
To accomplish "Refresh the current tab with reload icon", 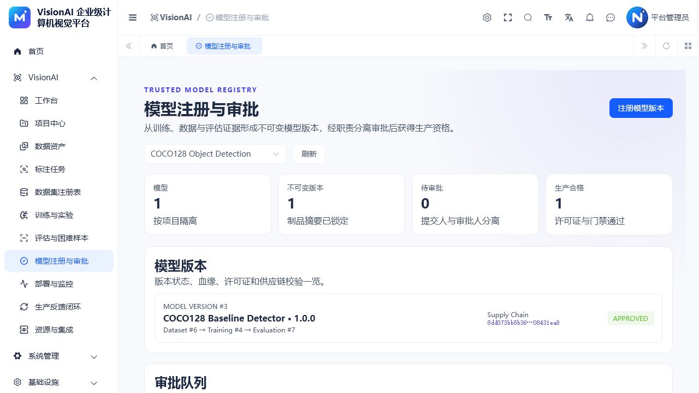I will pyautogui.click(x=666, y=46).
